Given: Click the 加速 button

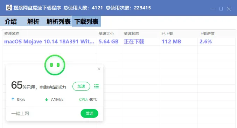Looking at the screenshot, I should (x=81, y=86).
